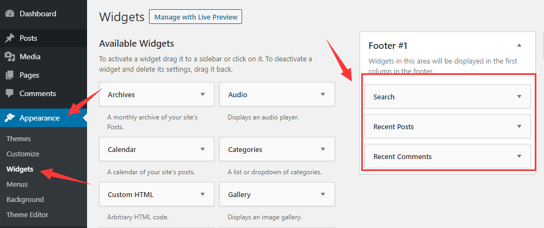Expand the Recent Comments widget arrow

tap(520, 156)
